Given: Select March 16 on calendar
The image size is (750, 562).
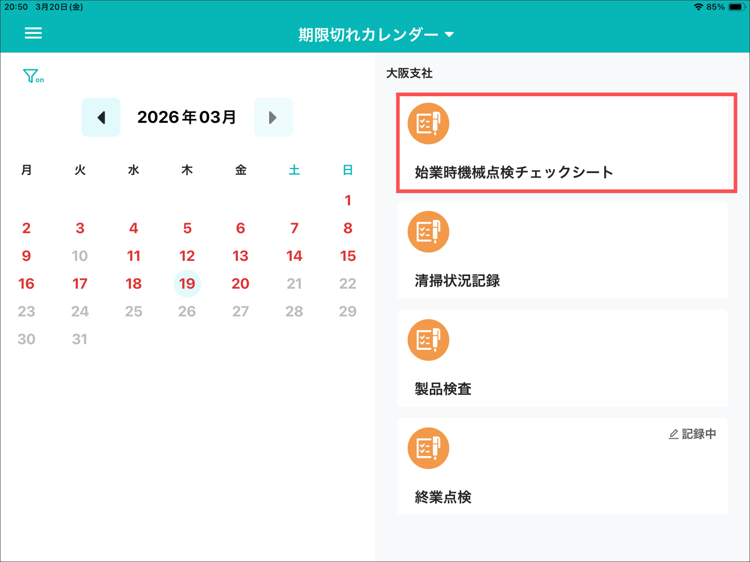Looking at the screenshot, I should tap(26, 284).
